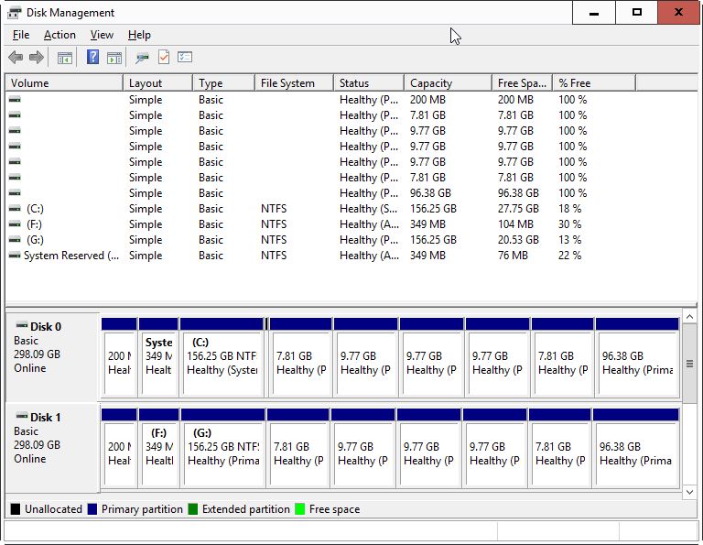703x545 pixels.
Task: Sort by the Free Space column header
Action: tap(523, 83)
